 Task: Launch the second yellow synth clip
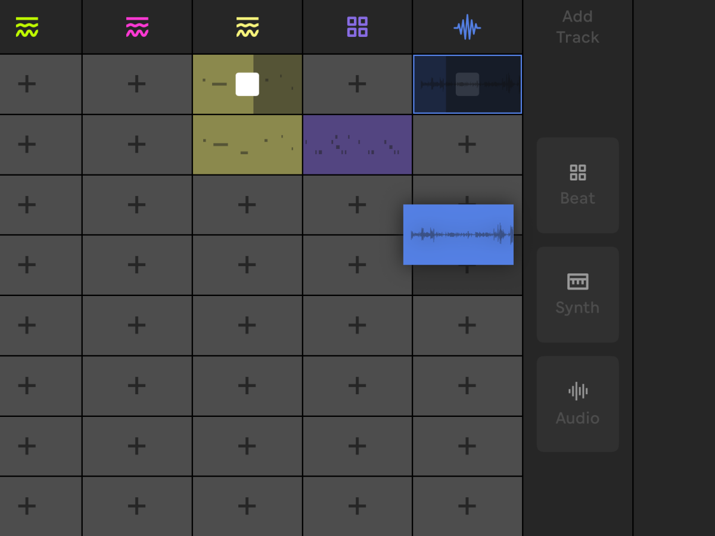(247, 145)
